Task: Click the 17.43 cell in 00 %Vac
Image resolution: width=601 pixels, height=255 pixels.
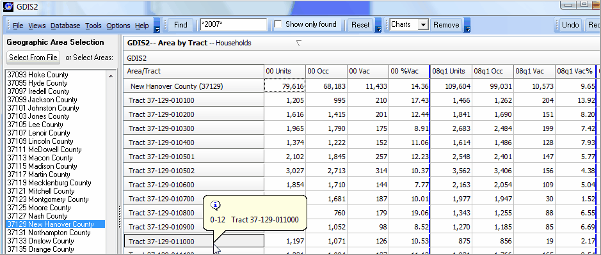Action: tap(409, 100)
